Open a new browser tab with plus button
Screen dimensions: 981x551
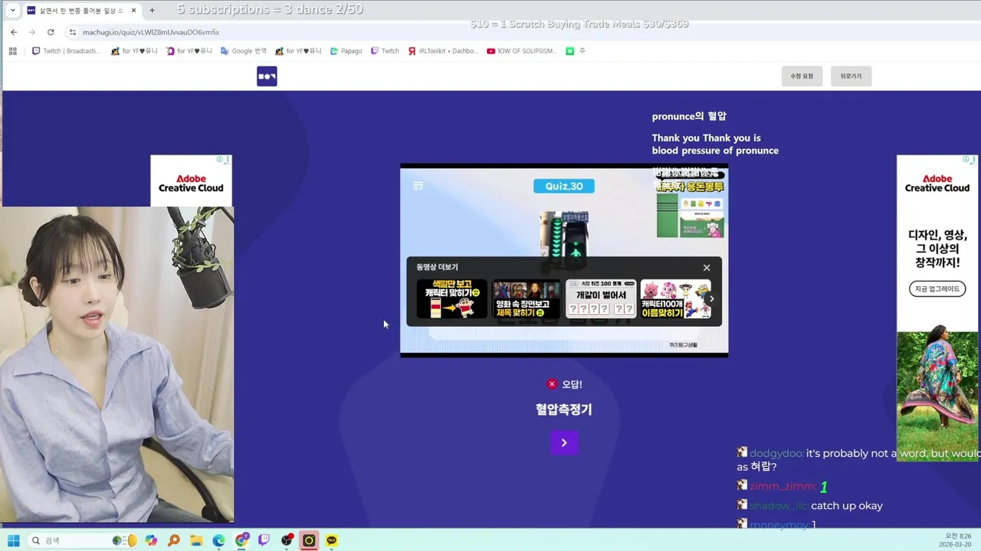click(152, 10)
